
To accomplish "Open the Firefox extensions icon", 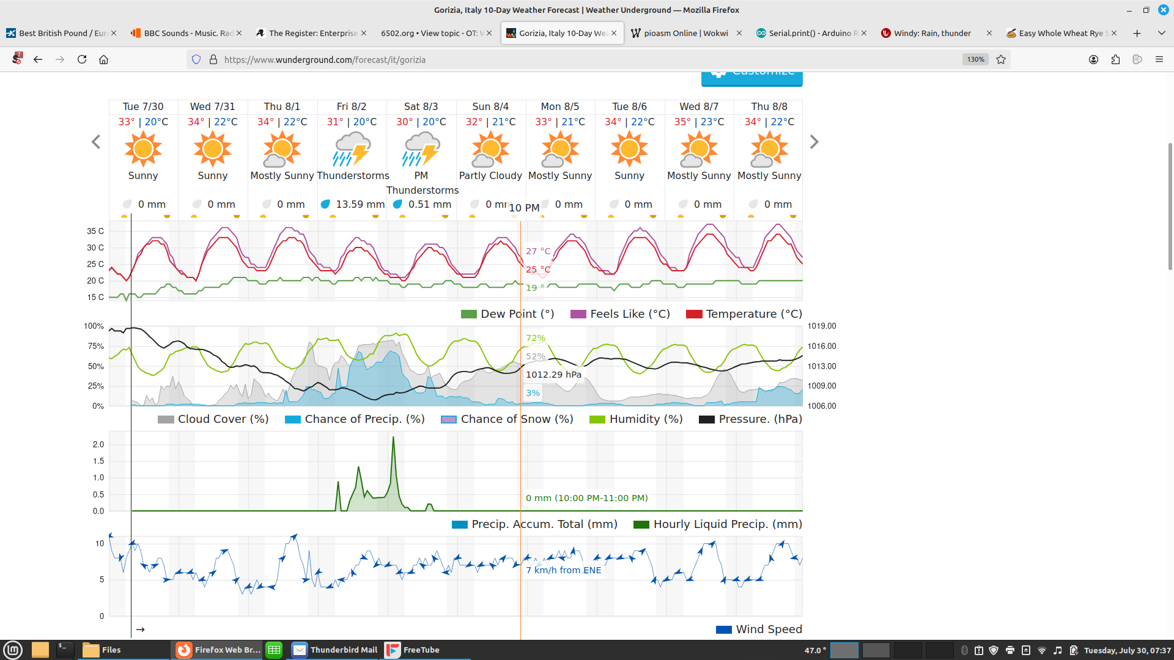I will [x=1115, y=59].
